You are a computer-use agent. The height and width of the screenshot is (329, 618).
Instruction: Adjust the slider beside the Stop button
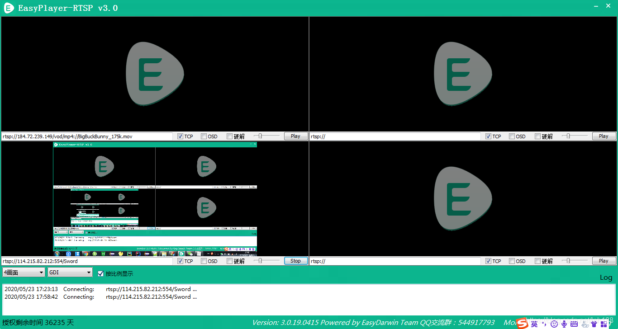(266, 260)
